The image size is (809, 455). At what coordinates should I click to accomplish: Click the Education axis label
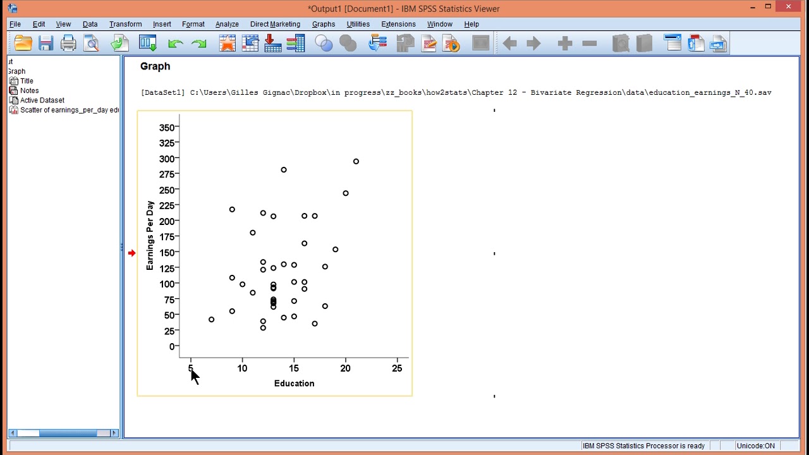[x=294, y=384]
